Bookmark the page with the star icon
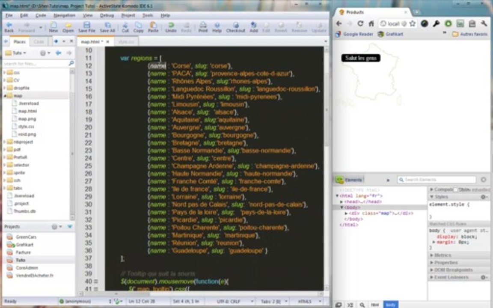493x308 pixels. pos(413,24)
